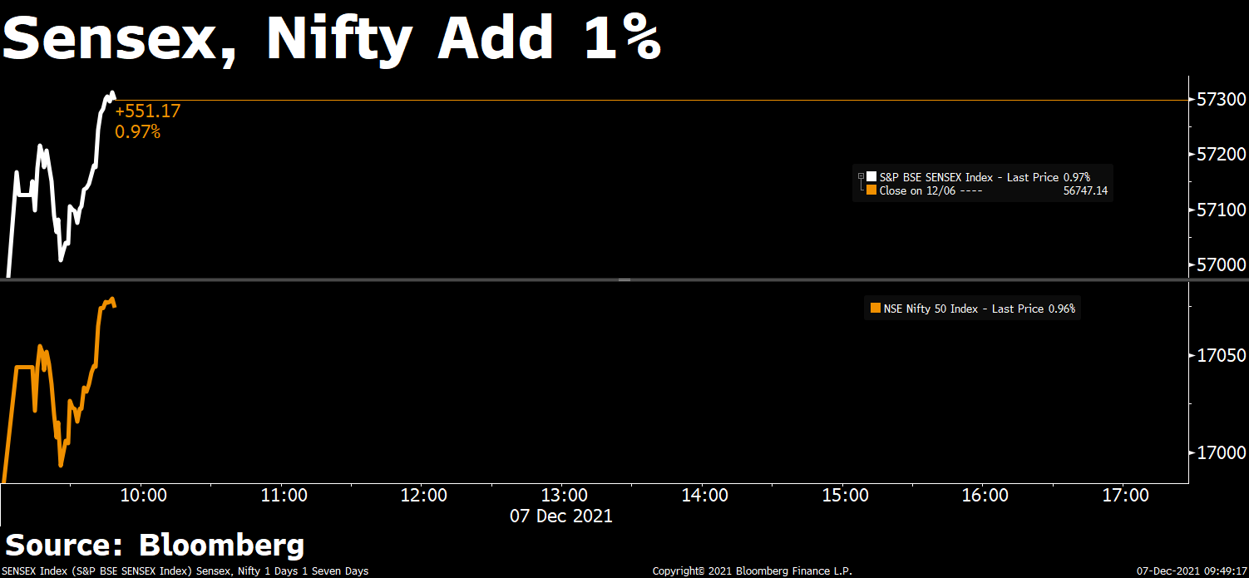1249x578 pixels.
Task: Click the white SENSEX legend color swatch
Action: 871,177
